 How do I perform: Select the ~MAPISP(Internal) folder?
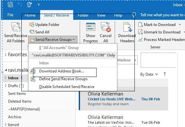click(24, 109)
